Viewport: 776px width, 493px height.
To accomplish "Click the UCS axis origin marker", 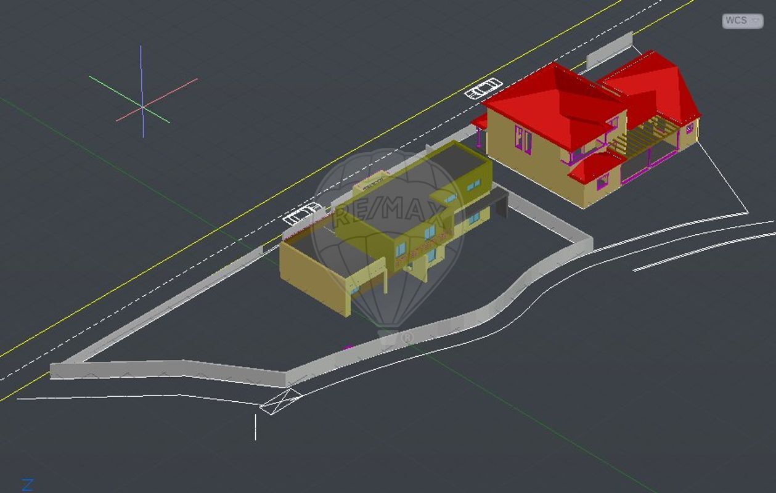I will (x=142, y=107).
